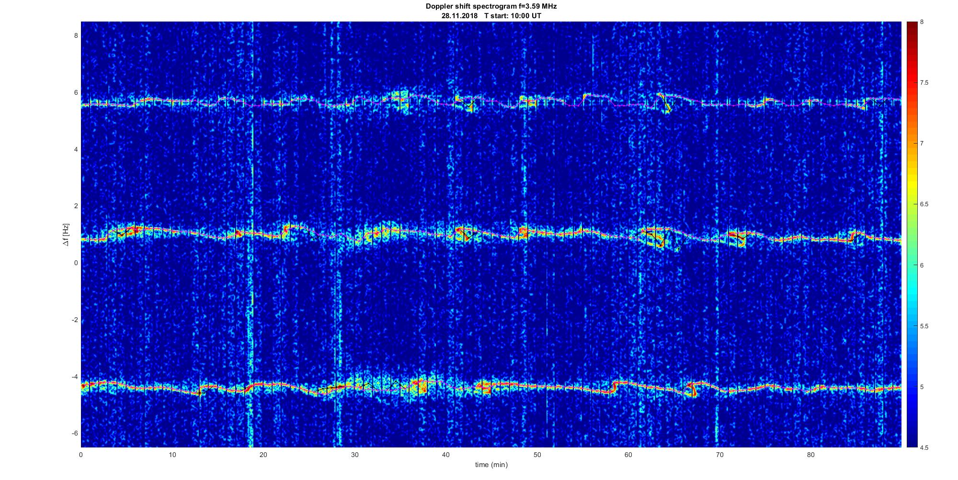Viewport: 958px width, 480px height.
Task: Click the y-axis tick label '-2'
Action: click(x=75, y=320)
